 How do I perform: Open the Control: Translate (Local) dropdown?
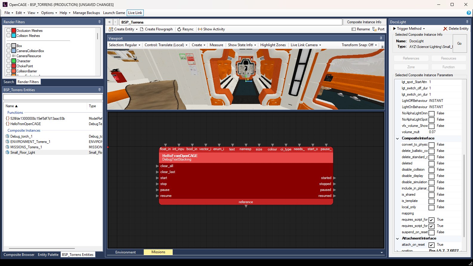[x=166, y=45]
